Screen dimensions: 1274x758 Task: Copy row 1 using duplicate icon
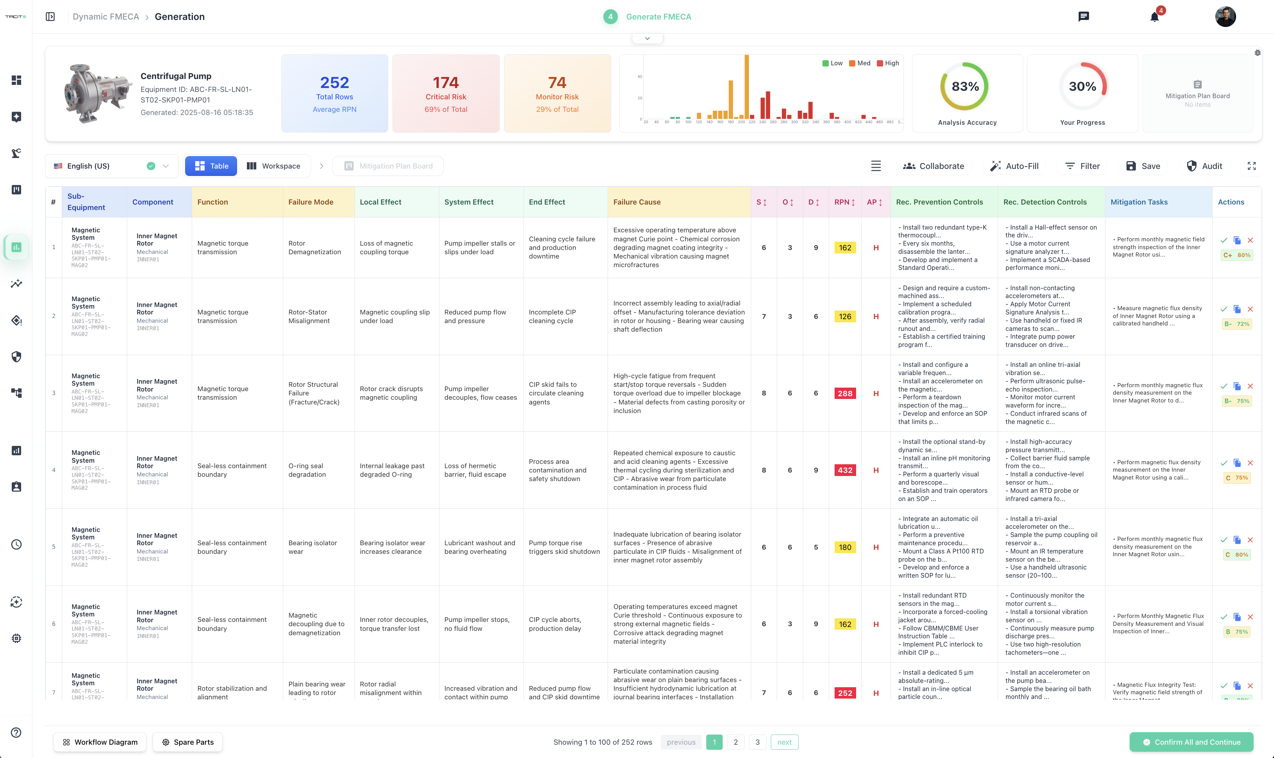[1237, 240]
